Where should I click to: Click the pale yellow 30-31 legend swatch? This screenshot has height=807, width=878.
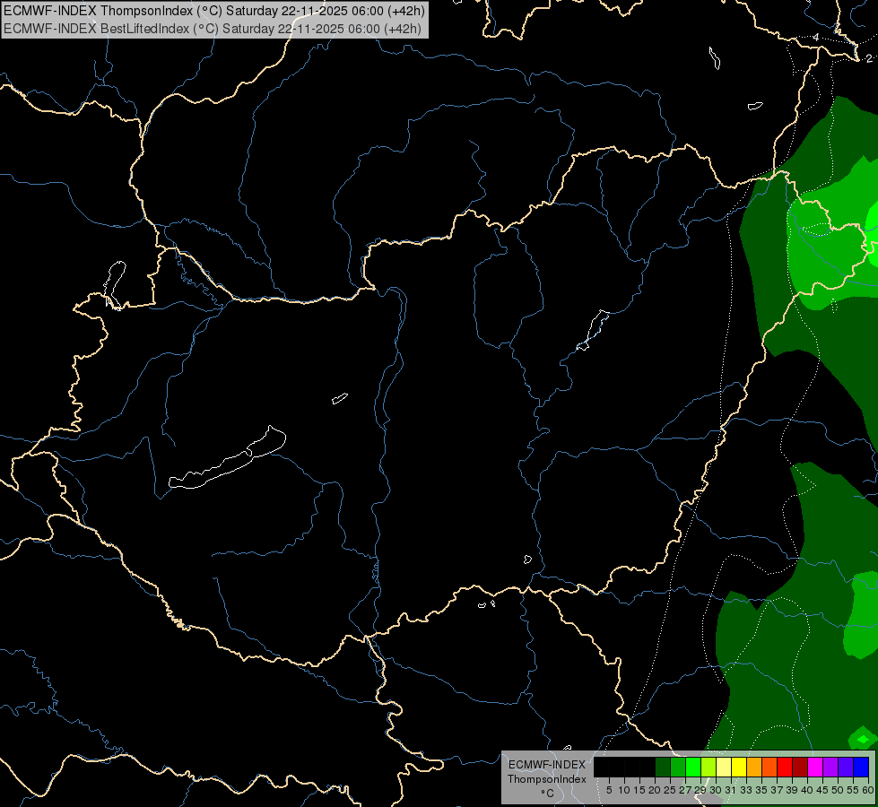(724, 767)
